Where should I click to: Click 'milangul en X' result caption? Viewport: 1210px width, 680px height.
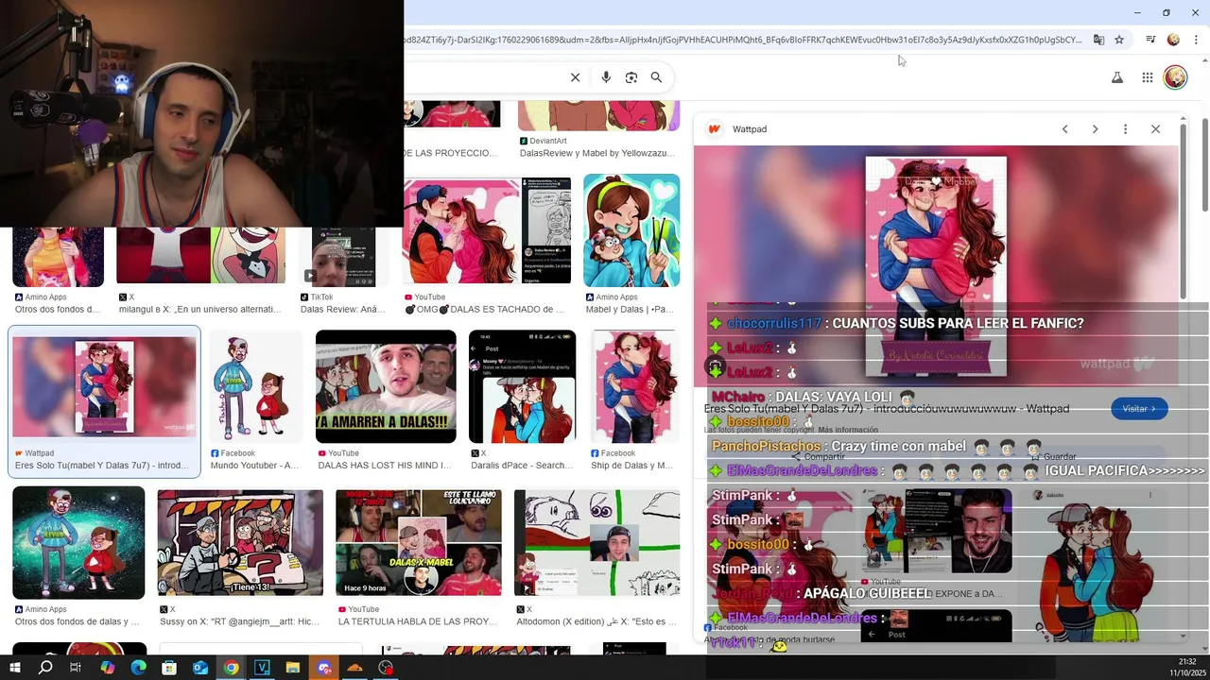click(x=200, y=310)
